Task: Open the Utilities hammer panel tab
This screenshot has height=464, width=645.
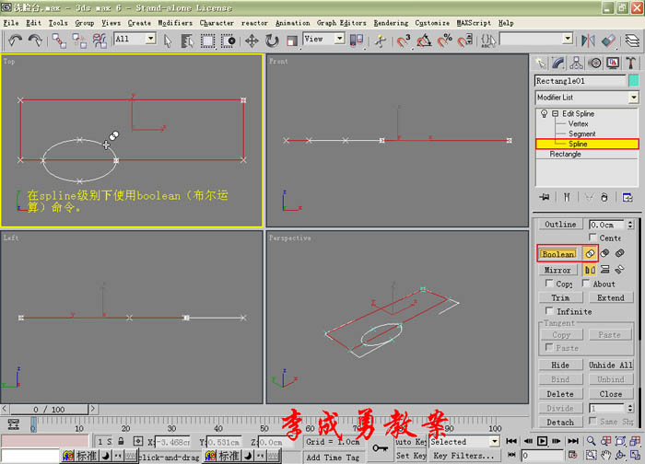Action: tap(630, 63)
